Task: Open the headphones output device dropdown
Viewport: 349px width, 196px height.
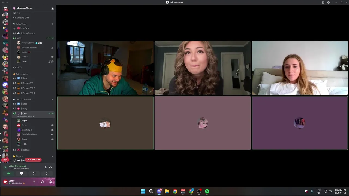Action: point(46,182)
